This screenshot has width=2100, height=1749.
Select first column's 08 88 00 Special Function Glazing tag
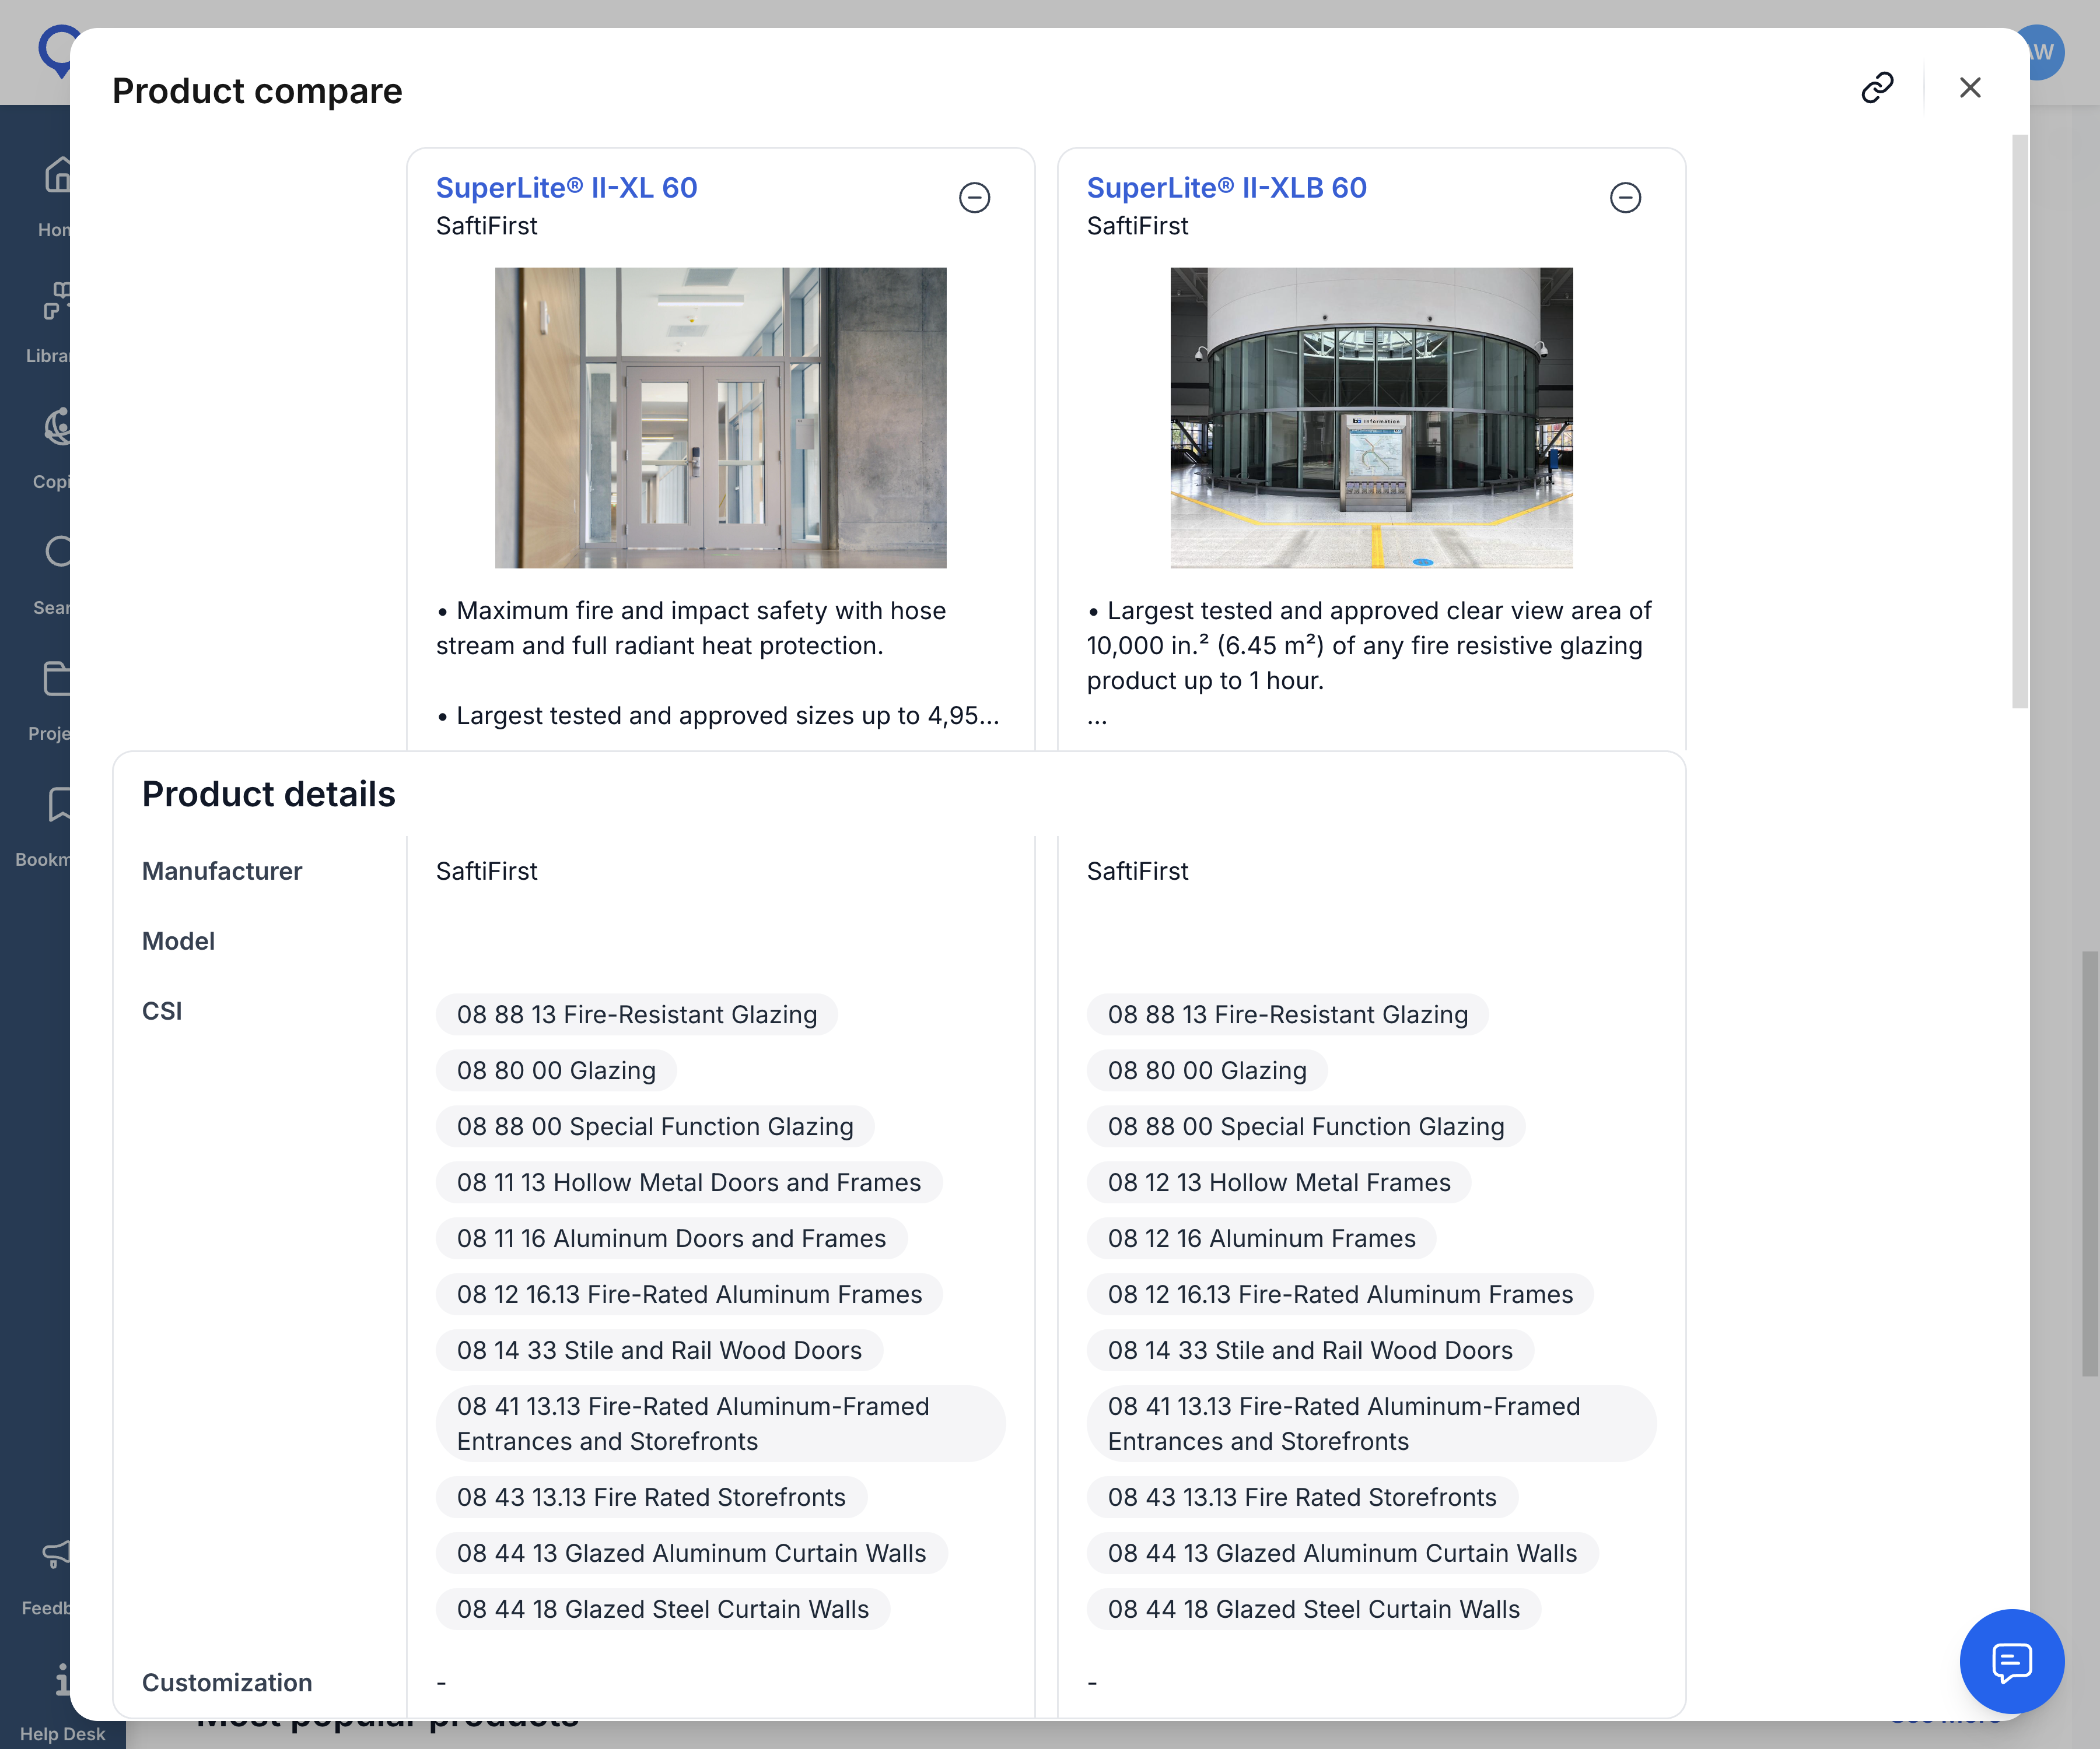click(655, 1126)
